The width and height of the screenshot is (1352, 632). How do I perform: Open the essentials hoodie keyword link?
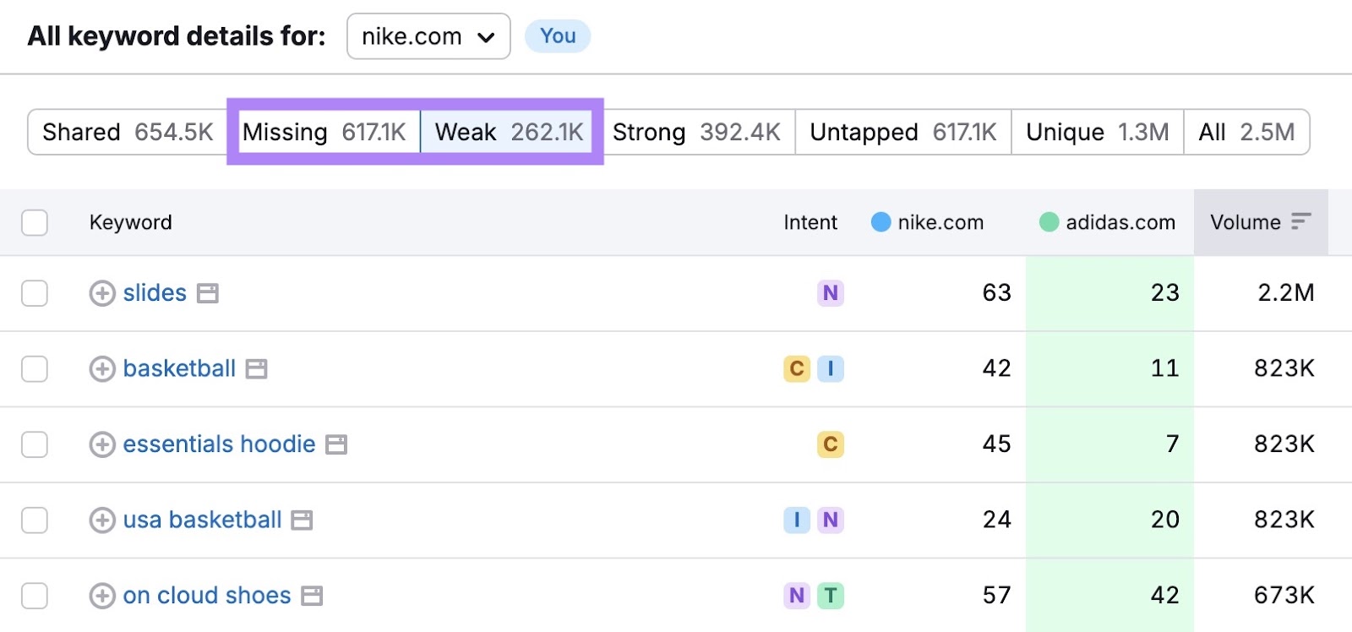click(x=219, y=444)
